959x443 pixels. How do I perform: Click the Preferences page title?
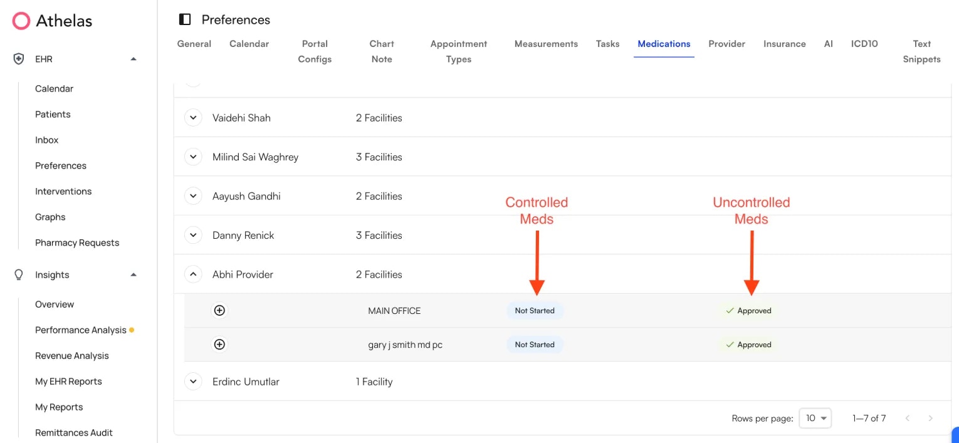(236, 19)
